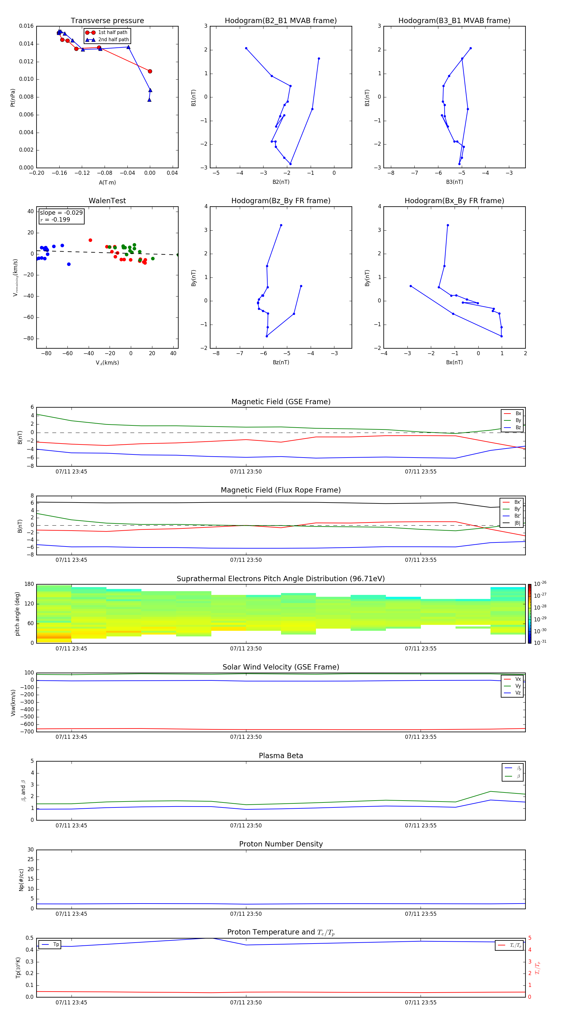This screenshot has height=1030, width=562.
Task: Select By' in the Flux Rope legend
Action: (512, 509)
